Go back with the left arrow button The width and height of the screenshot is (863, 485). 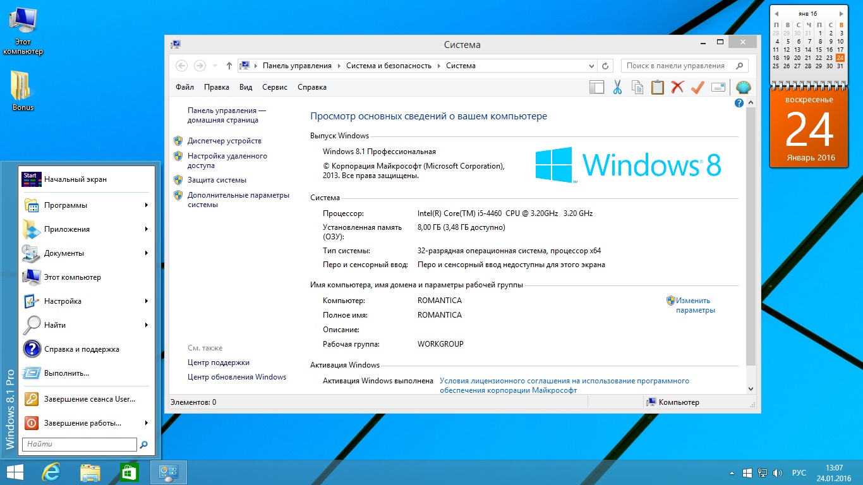pos(181,66)
